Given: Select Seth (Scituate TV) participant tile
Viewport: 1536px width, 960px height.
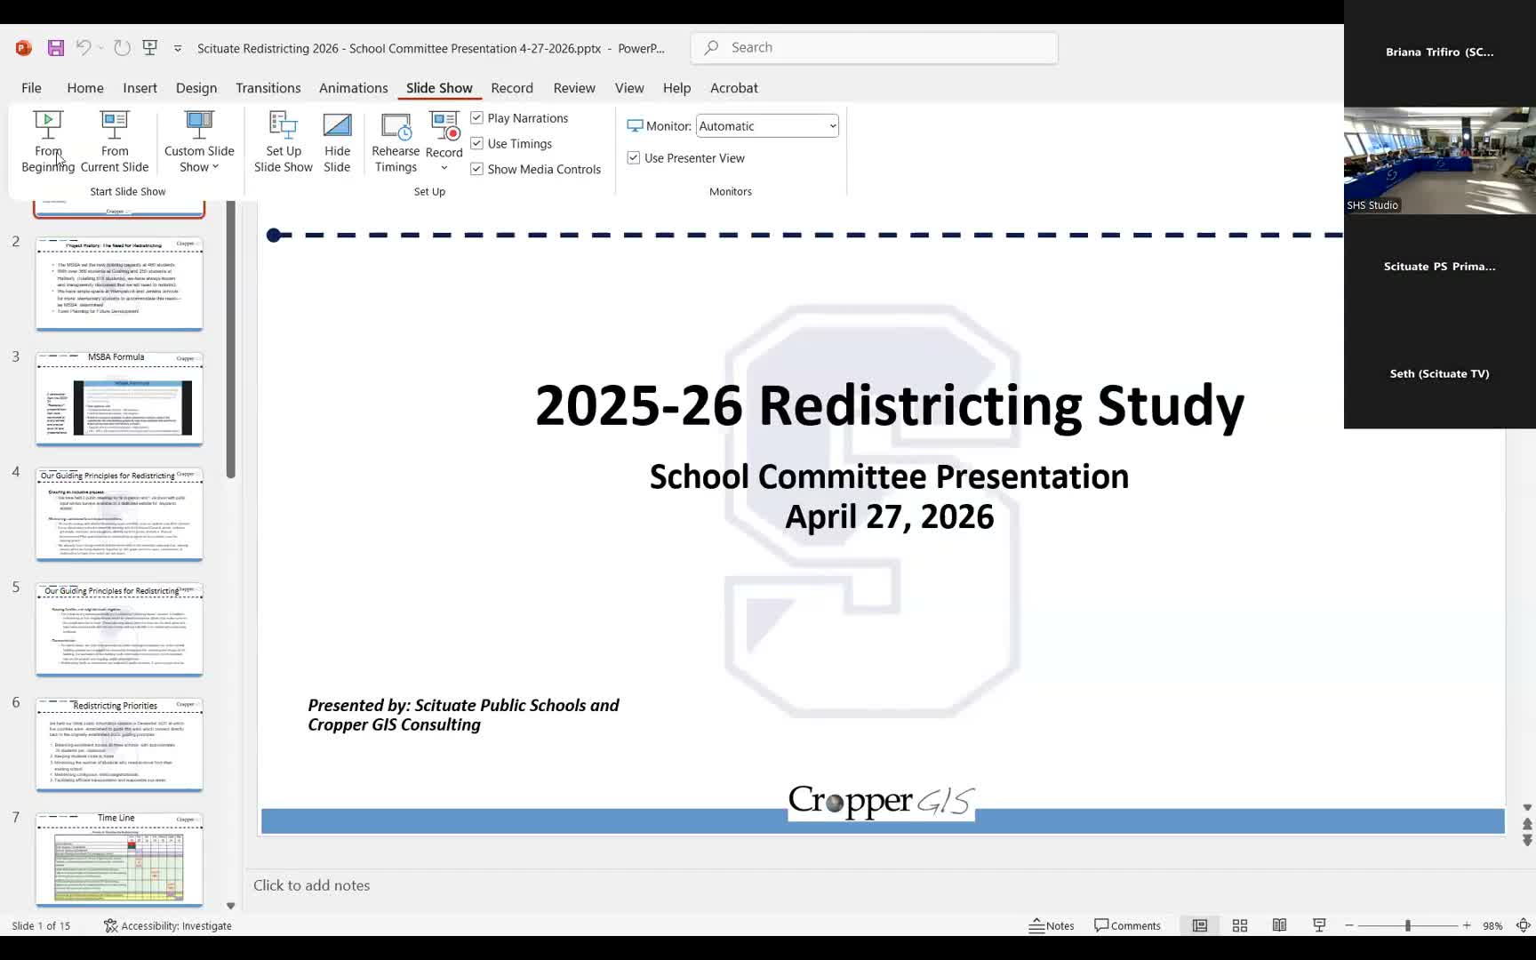Looking at the screenshot, I should 1440,374.
